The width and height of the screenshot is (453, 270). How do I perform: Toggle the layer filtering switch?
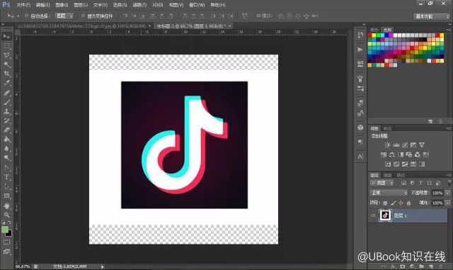pos(449,183)
